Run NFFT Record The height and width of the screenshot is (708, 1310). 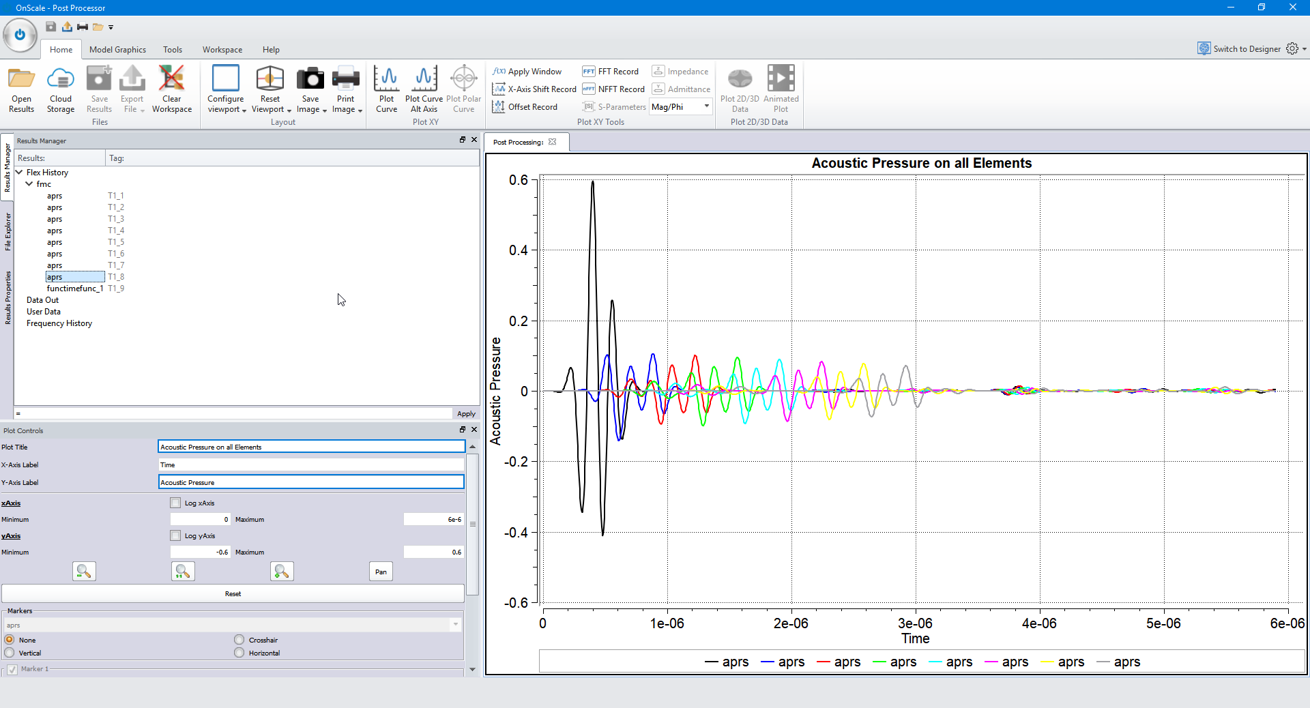[613, 89]
